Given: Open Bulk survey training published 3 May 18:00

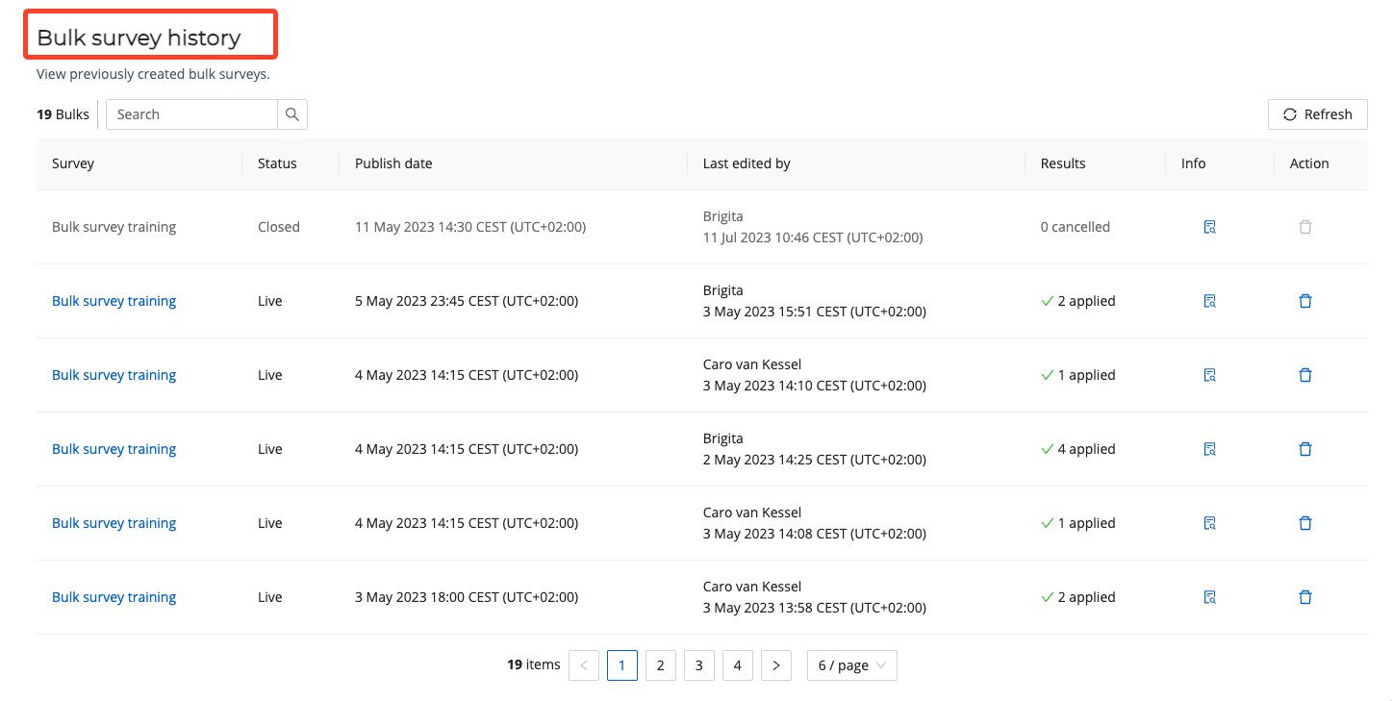Looking at the screenshot, I should [x=114, y=597].
